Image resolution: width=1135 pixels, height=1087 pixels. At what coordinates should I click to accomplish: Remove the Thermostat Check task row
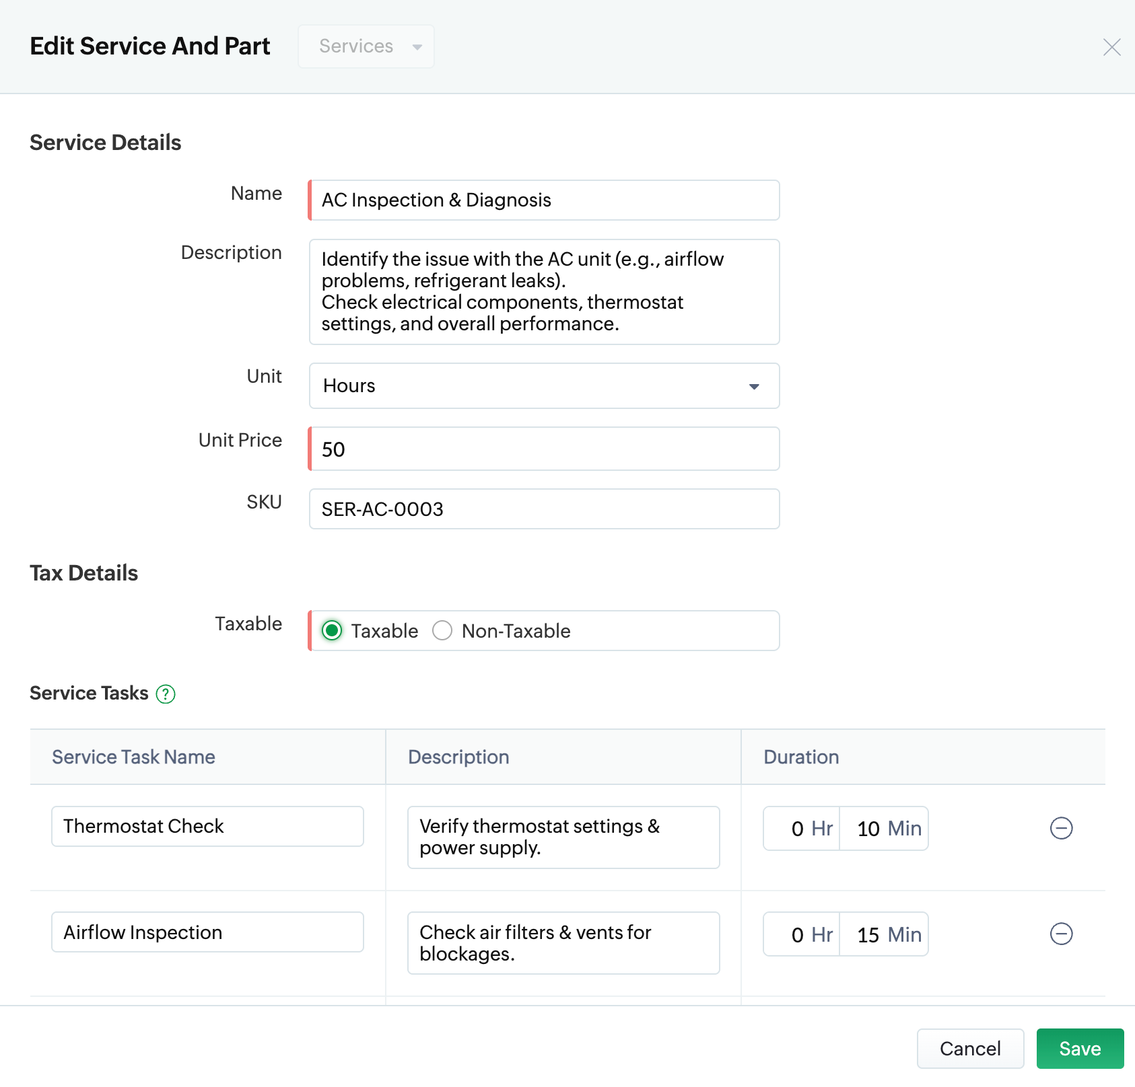(x=1061, y=828)
